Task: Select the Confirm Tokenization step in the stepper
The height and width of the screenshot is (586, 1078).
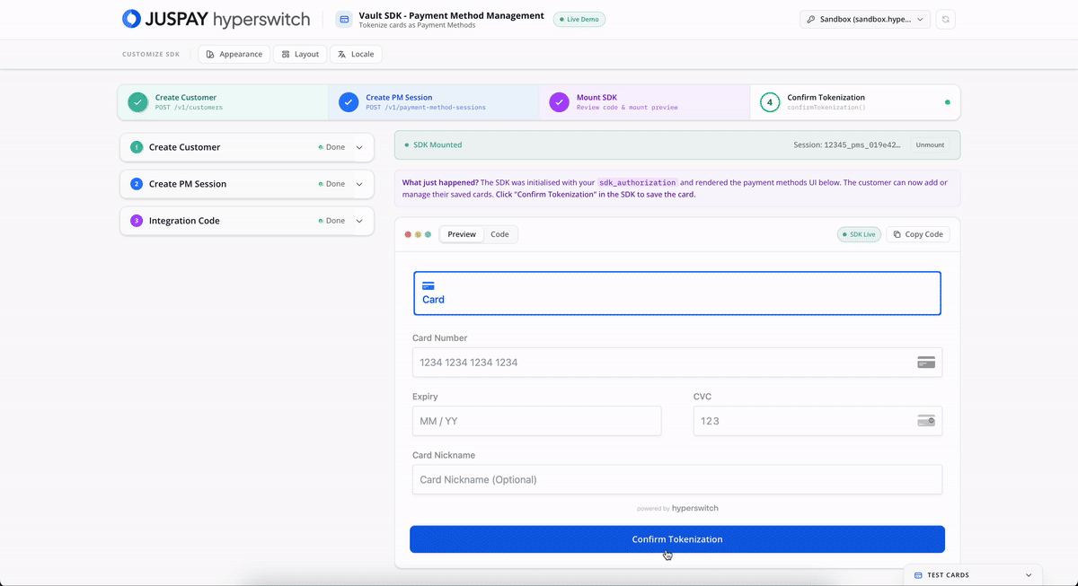Action: click(x=855, y=102)
